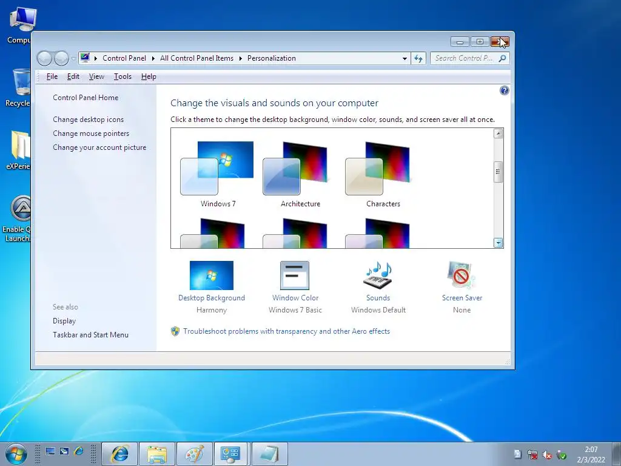
Task: Click the search magnifier icon
Action: pos(502,58)
